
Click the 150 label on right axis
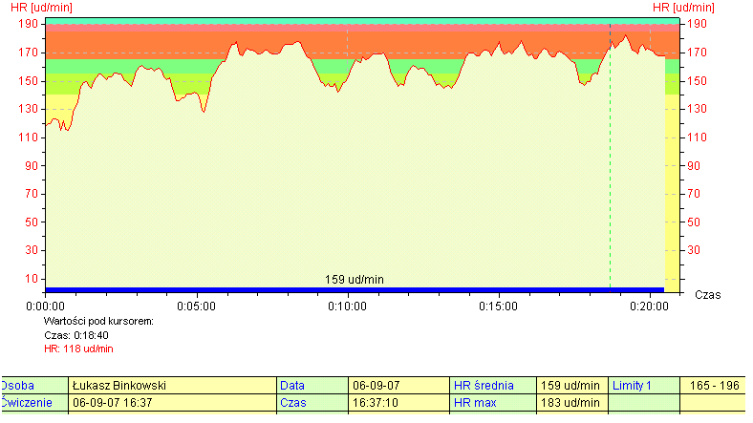[x=697, y=80]
